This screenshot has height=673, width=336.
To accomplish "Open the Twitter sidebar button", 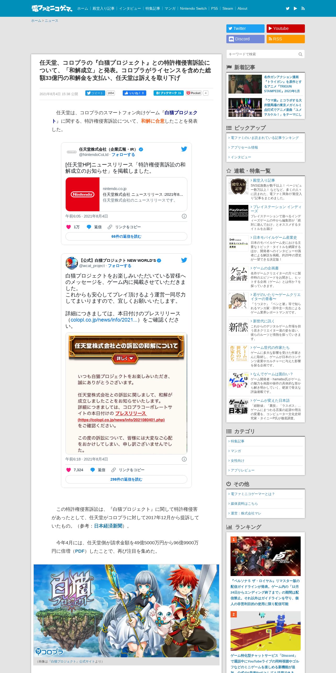I will [245, 29].
